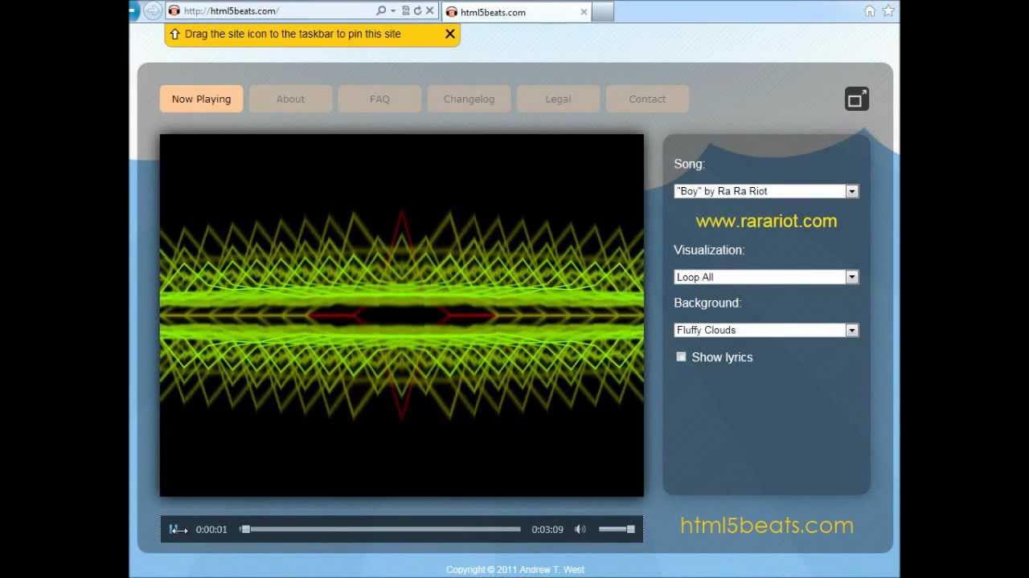The height and width of the screenshot is (578, 1029).
Task: Select the html5beats.com browser tab
Action: click(x=516, y=12)
